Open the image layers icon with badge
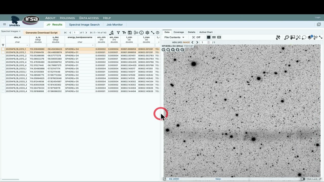This screenshot has width=324, height=182. click(x=310, y=37)
